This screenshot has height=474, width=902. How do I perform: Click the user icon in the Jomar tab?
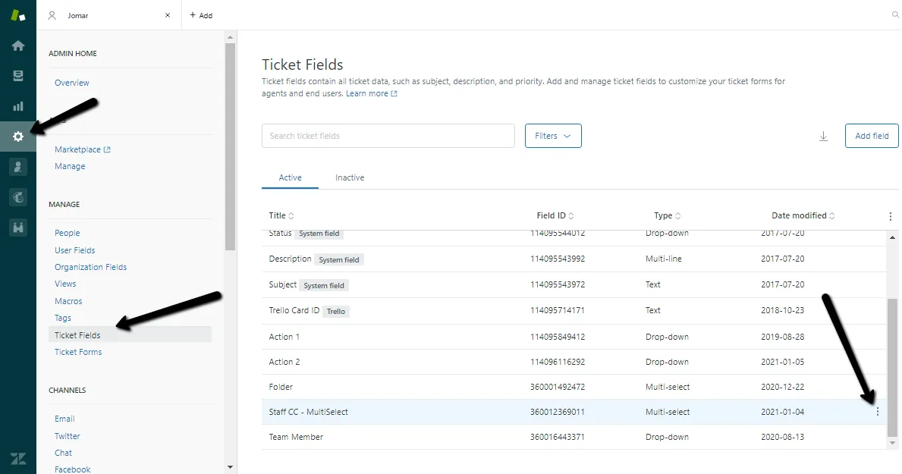[x=52, y=15]
